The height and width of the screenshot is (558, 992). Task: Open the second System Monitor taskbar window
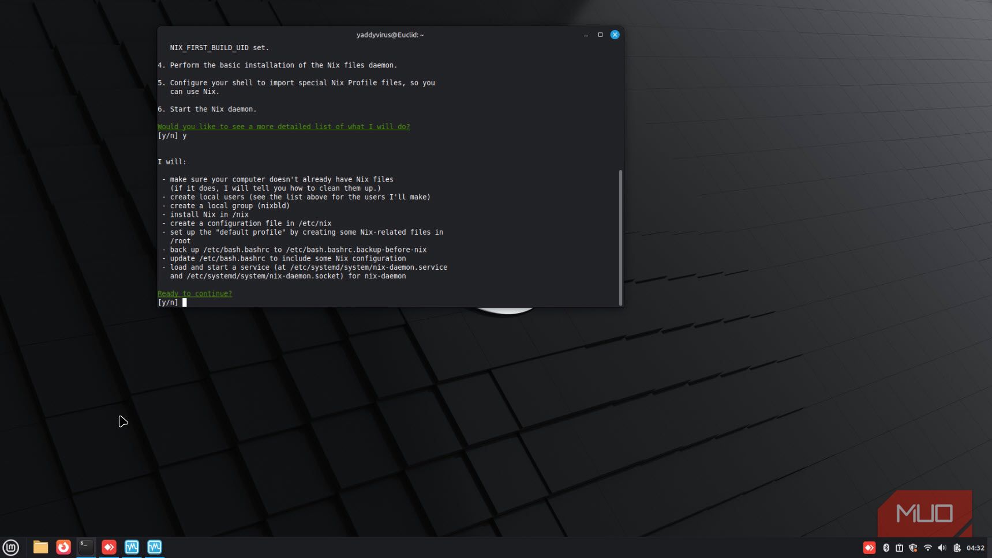pyautogui.click(x=155, y=547)
